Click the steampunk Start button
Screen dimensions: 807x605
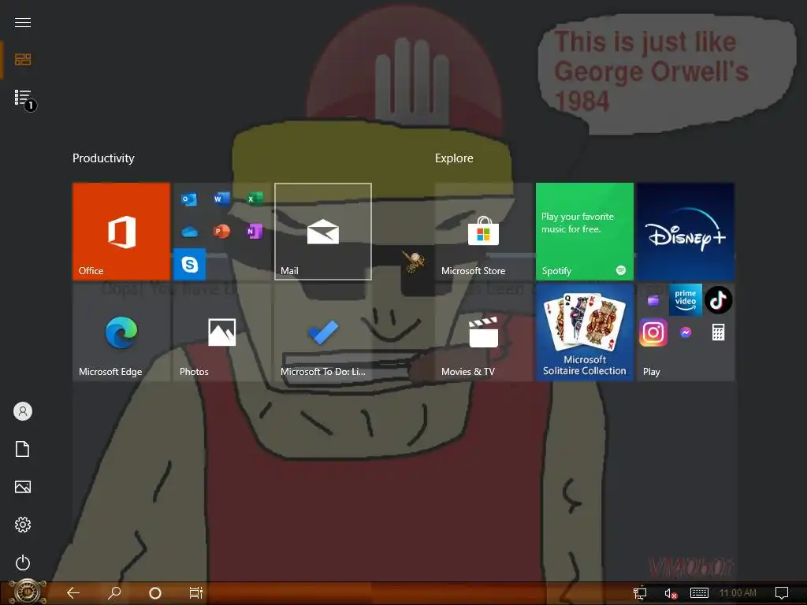28,592
